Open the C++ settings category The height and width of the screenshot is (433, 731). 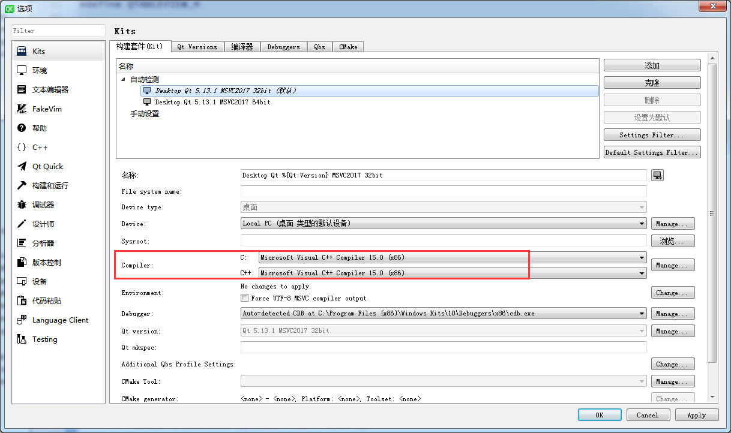point(59,148)
